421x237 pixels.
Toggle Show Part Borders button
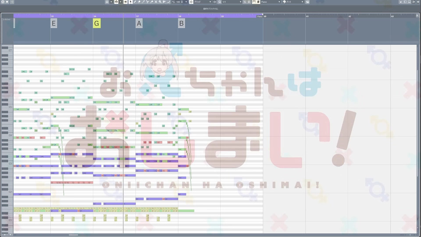(x=254, y=2)
